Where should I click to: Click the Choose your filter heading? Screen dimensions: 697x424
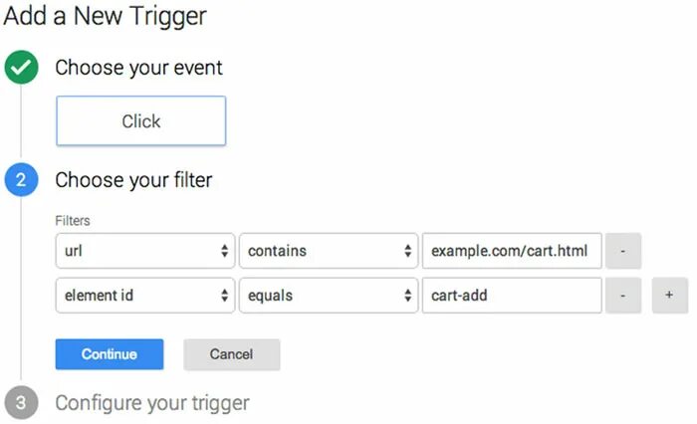(133, 180)
